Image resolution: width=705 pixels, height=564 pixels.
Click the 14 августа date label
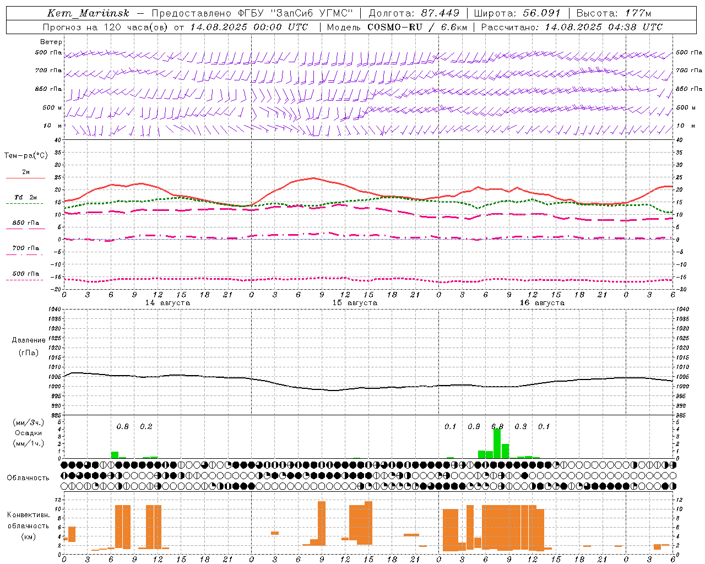[x=167, y=303]
